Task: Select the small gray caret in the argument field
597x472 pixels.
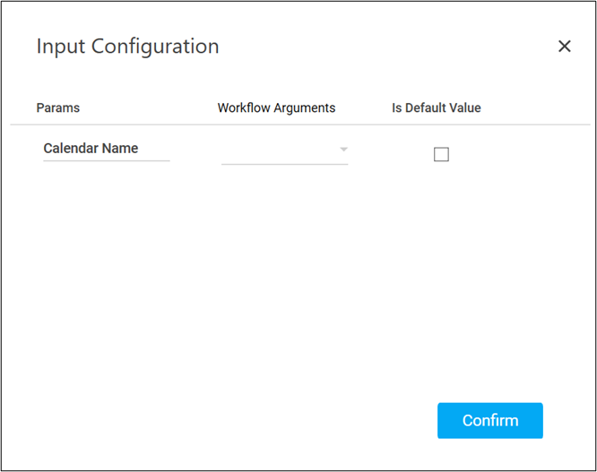Action: tap(343, 150)
